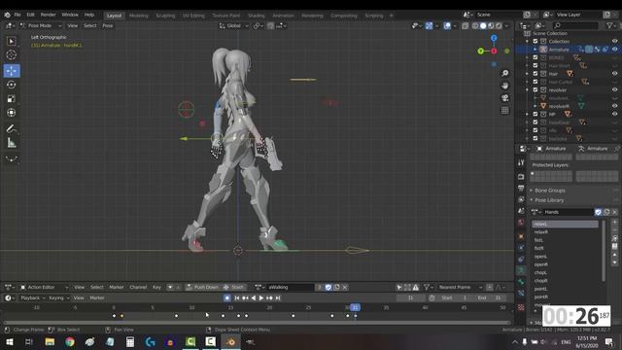The image size is (622, 350).
Task: Apply pose with magnifier icon in Pose Library
Action: point(614,238)
